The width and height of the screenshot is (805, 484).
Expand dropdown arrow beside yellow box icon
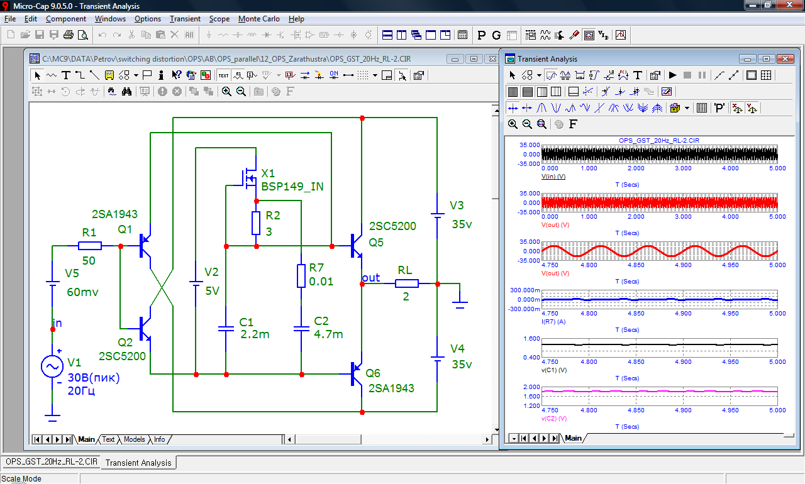[x=687, y=108]
